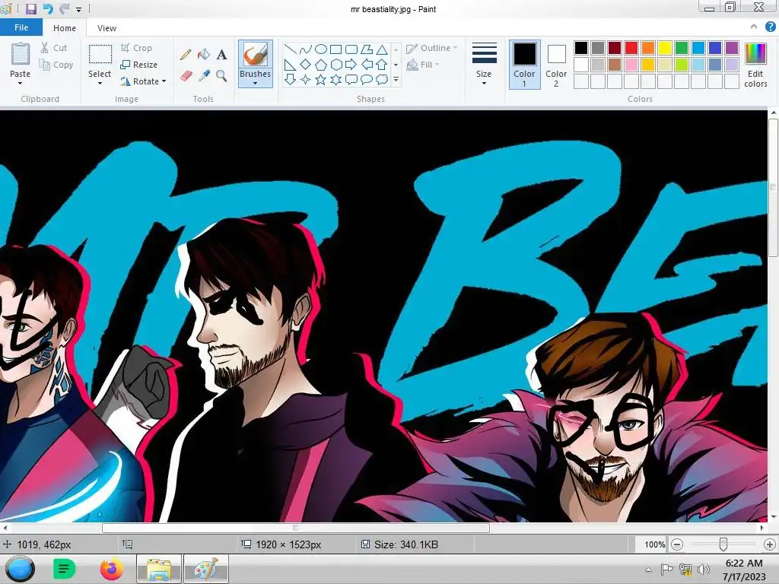
Task: Pick the purple palette swatch
Action: point(731,48)
